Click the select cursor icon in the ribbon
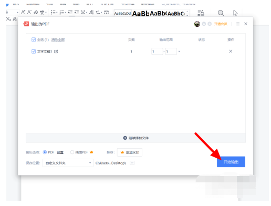 (235, 13)
